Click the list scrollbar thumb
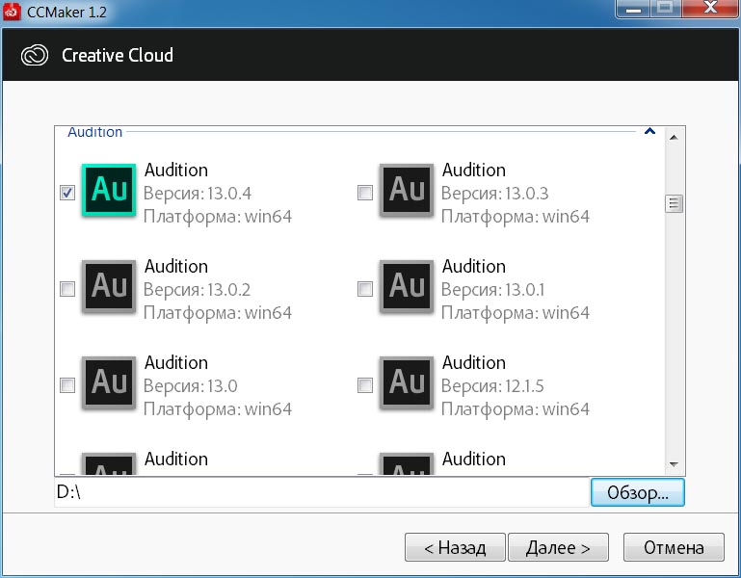Image resolution: width=741 pixels, height=578 pixels. [x=674, y=203]
